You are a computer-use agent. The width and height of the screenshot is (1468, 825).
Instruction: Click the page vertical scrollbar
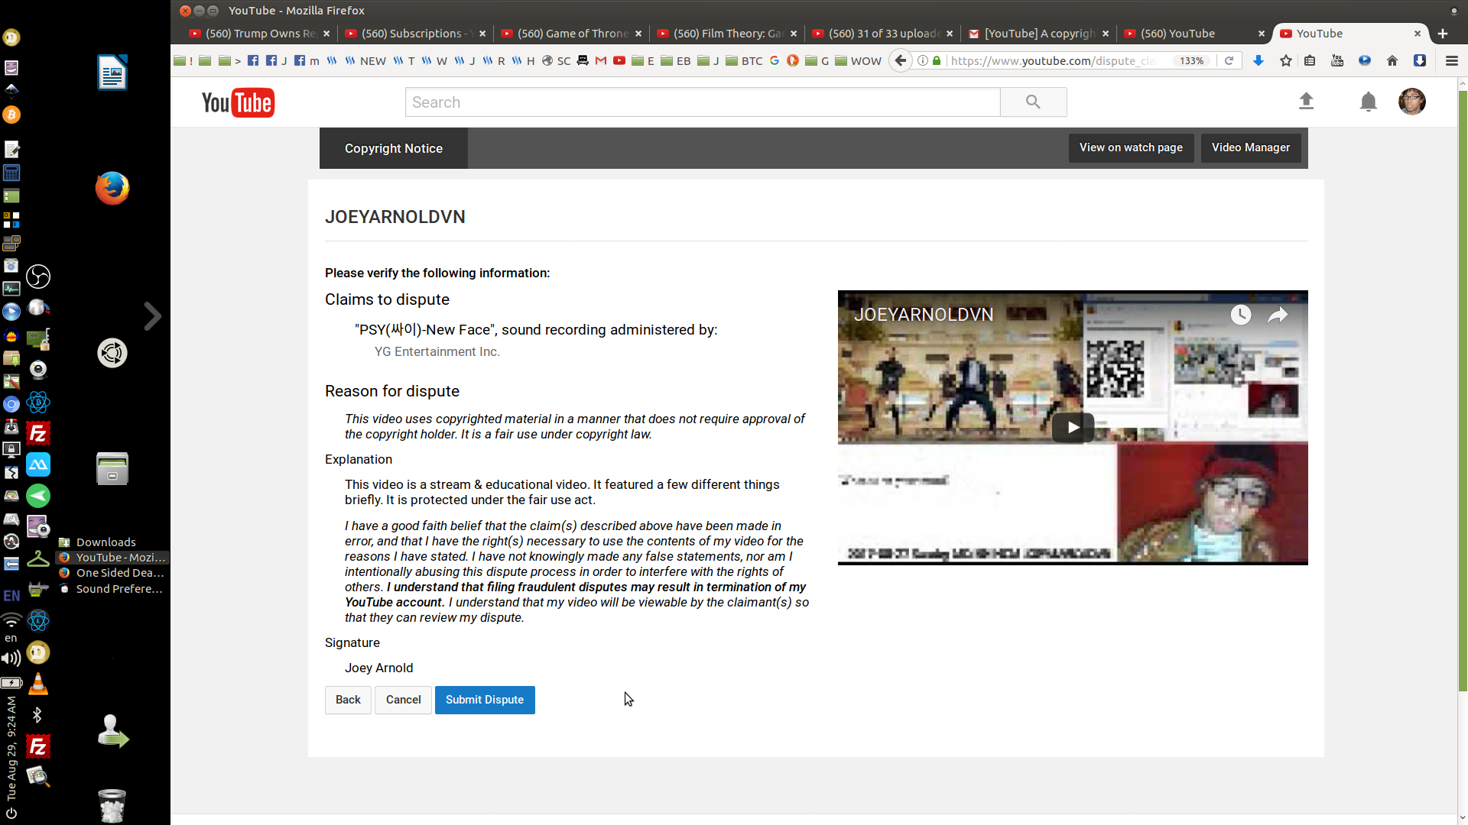pos(1463,390)
